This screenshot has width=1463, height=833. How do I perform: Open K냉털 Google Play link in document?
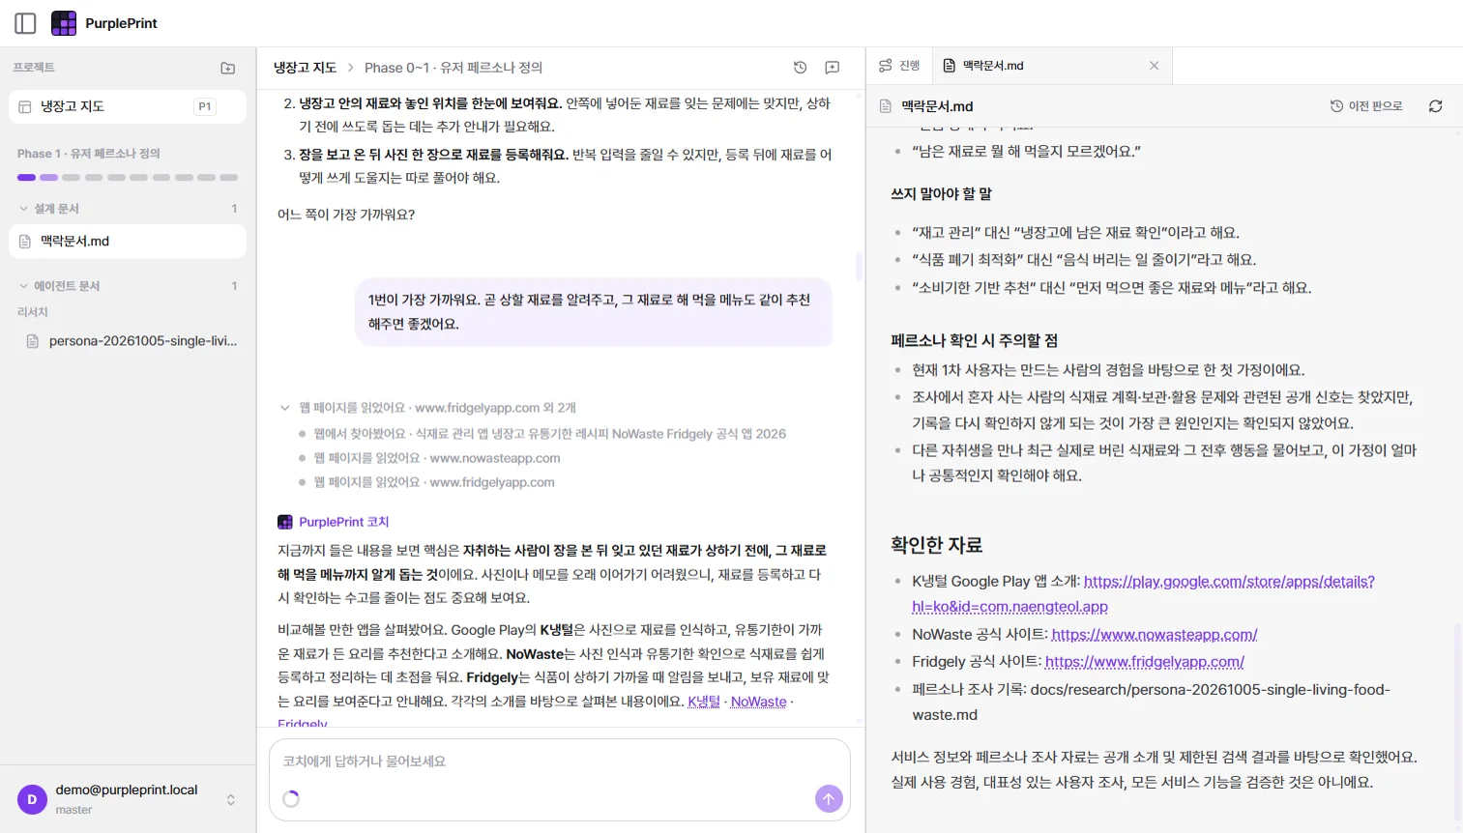click(x=1143, y=594)
